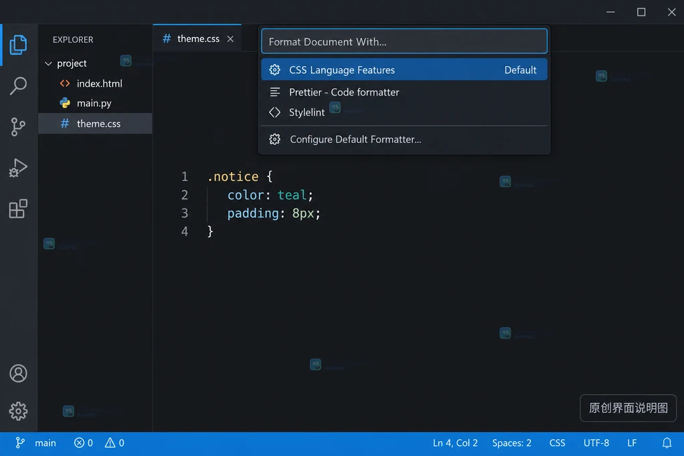Open the Search view icon
The width and height of the screenshot is (684, 456).
point(18,86)
